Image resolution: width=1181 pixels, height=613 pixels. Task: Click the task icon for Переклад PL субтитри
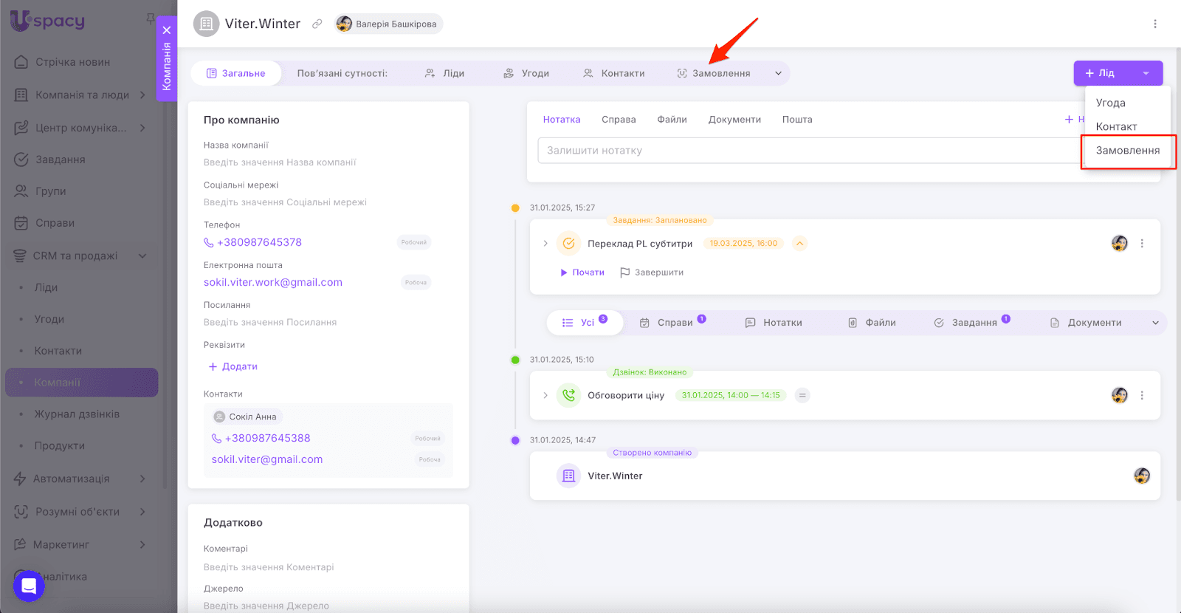[568, 243]
